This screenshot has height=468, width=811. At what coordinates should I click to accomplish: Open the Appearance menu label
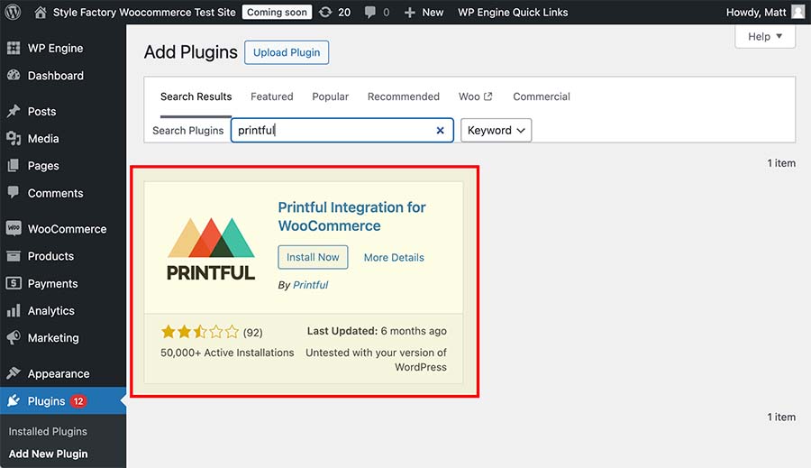(59, 373)
